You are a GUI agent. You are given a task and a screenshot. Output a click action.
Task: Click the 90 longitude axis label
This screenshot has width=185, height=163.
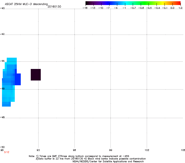pos(2,150)
